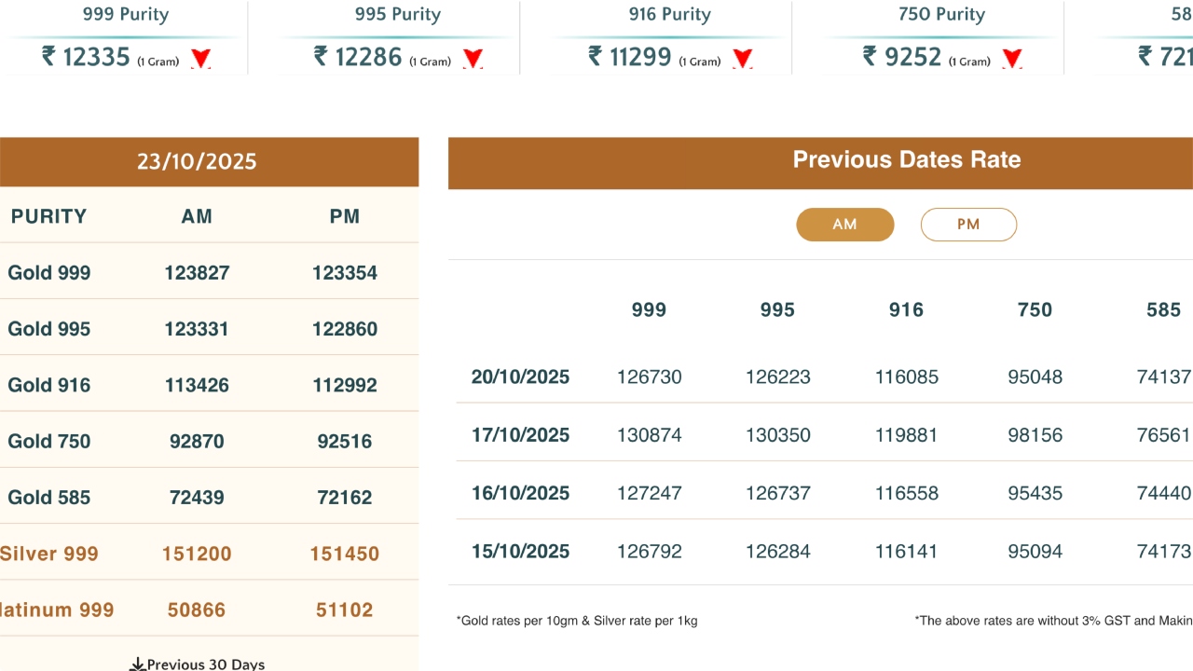Viewport: 1193px width, 671px height.
Task: Select the 20/10/2025 row date
Action: tap(520, 377)
